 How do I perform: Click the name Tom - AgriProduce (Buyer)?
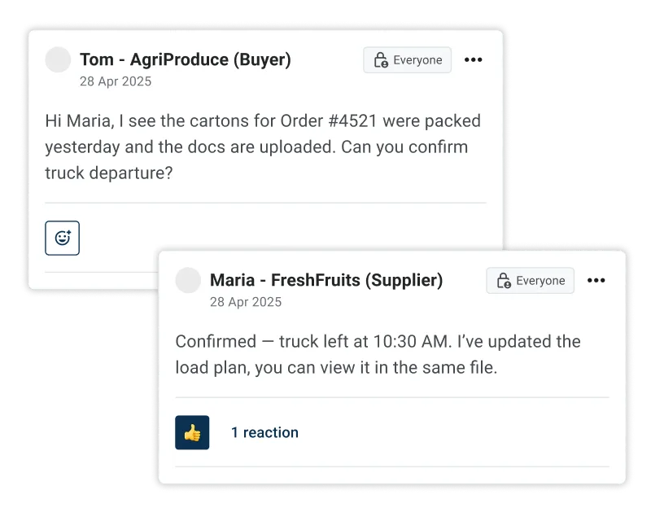click(x=186, y=59)
